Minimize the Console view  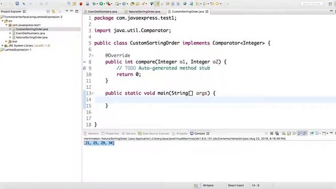click(x=331, y=133)
